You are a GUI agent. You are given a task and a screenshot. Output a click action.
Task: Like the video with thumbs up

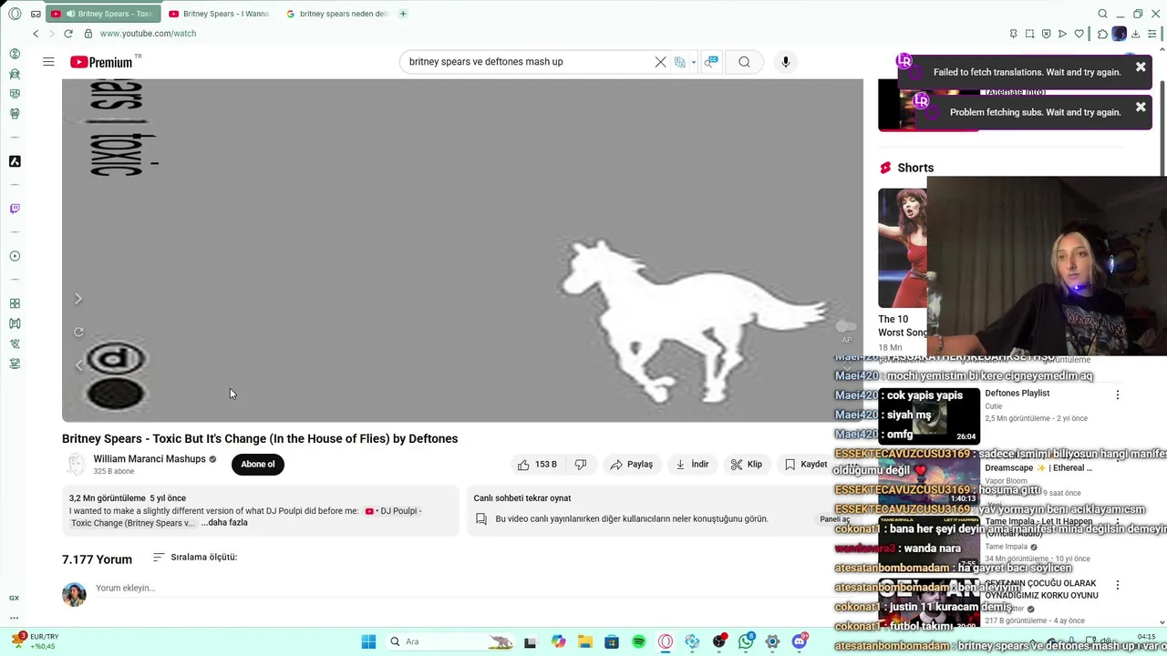pos(537,465)
